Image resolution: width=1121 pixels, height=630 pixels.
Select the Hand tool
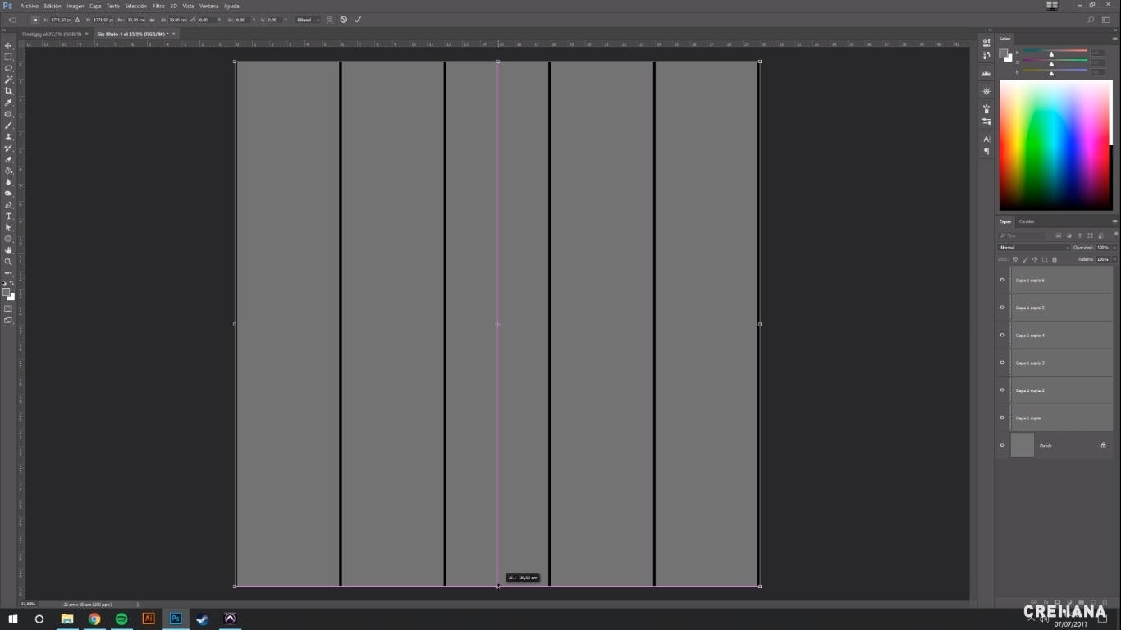click(8, 250)
